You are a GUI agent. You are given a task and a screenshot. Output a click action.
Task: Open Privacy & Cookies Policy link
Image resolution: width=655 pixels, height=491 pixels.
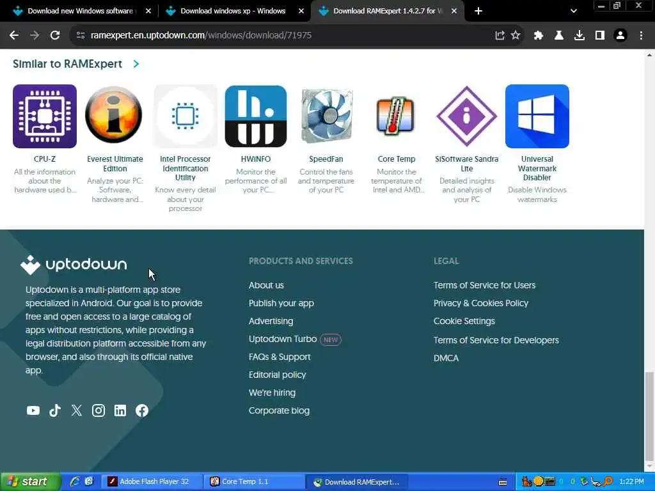(x=481, y=303)
